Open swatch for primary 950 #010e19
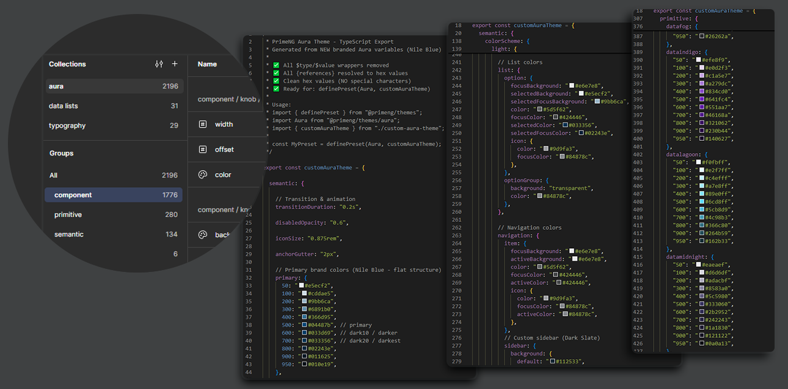This screenshot has height=389, width=788. 304,364
